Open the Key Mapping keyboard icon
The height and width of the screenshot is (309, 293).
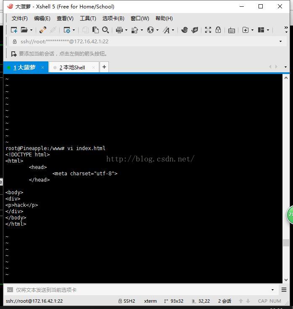click(x=231, y=30)
